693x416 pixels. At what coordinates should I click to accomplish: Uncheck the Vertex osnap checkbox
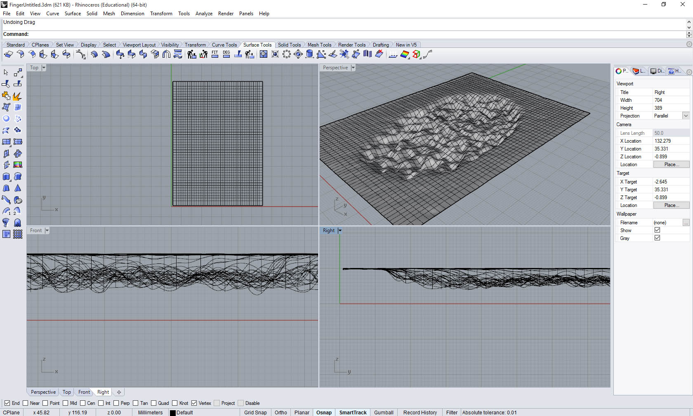pyautogui.click(x=194, y=403)
